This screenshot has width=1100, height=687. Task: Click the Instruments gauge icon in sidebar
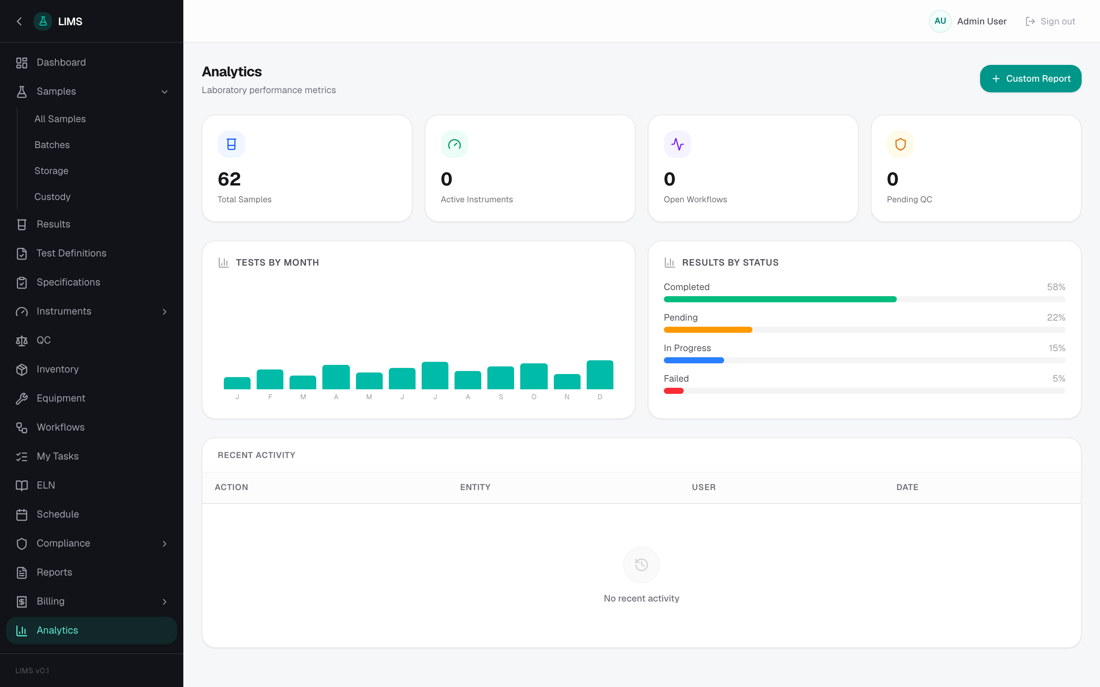click(x=22, y=312)
